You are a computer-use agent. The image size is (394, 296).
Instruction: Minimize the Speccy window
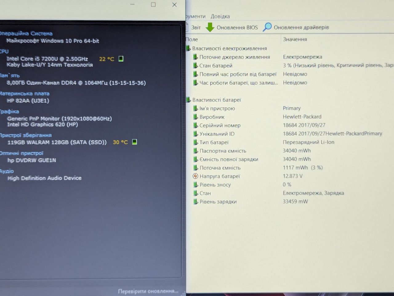click(132, 5)
